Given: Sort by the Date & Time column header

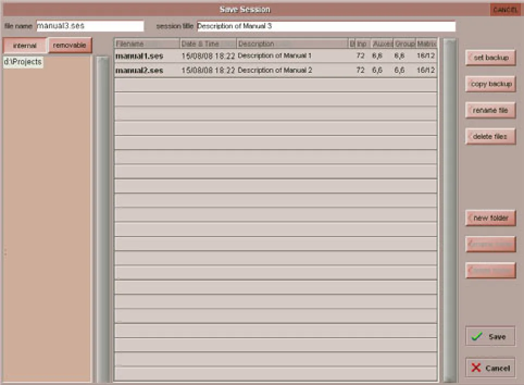Looking at the screenshot, I should (208, 44).
